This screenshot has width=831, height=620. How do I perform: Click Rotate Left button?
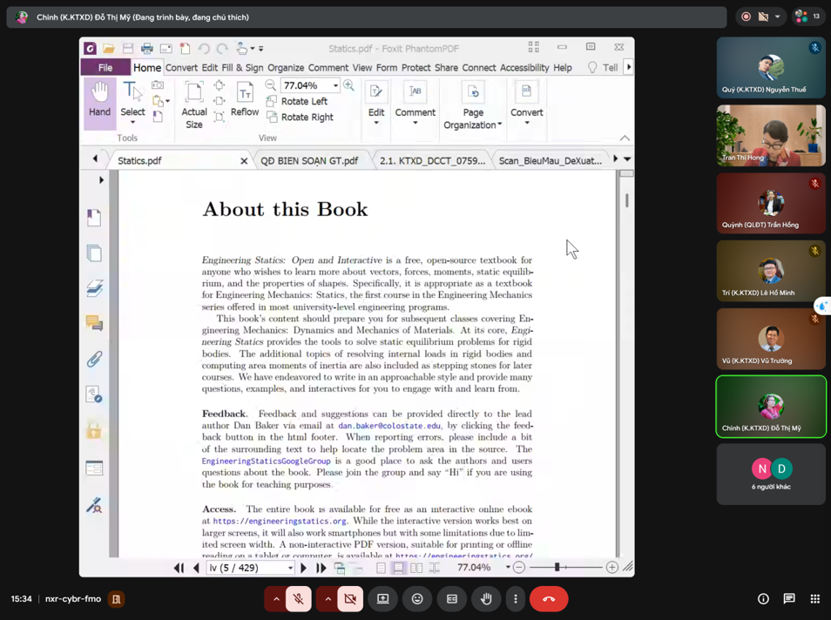coord(304,101)
